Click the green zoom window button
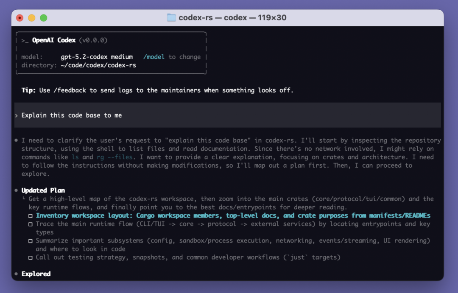 coord(44,18)
